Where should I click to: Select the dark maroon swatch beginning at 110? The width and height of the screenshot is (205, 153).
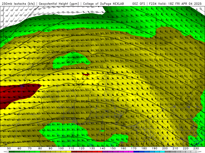click(74, 151)
